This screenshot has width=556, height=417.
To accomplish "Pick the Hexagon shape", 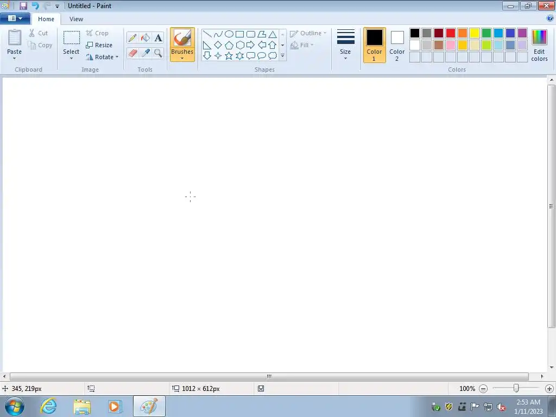I will (239, 45).
